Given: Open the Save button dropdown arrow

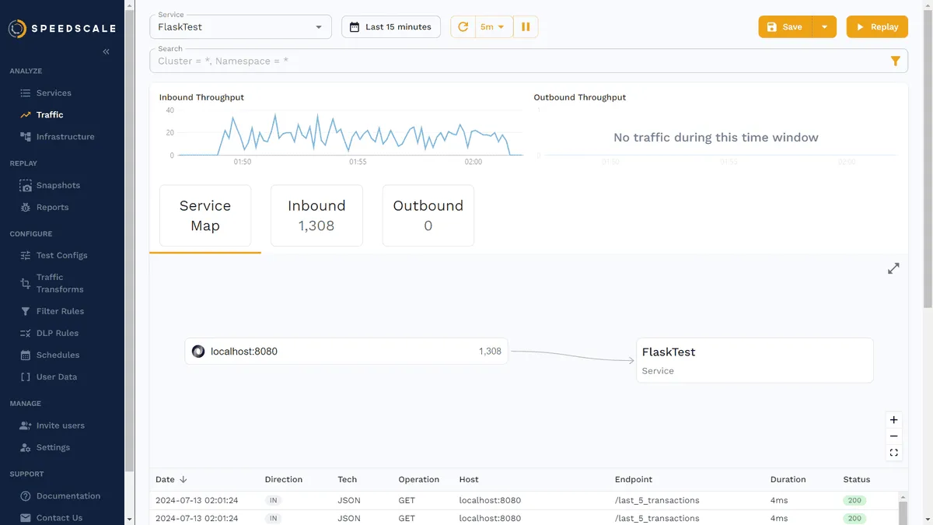Looking at the screenshot, I should click(824, 27).
